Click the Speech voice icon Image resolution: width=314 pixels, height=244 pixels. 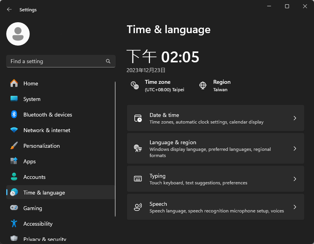click(x=138, y=207)
